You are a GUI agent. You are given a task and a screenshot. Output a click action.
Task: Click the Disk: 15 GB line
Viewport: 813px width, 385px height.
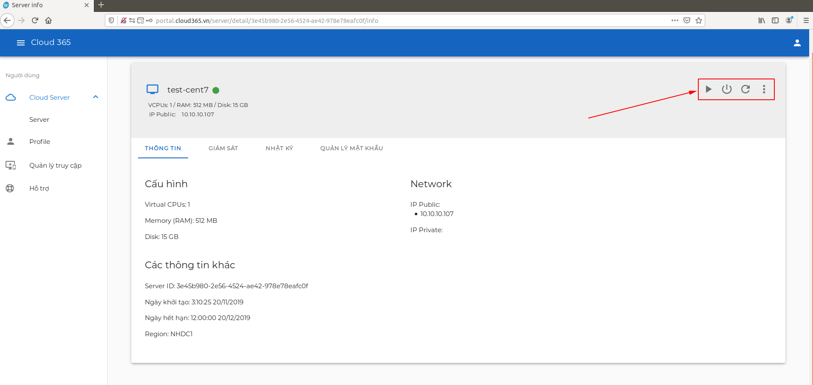161,237
